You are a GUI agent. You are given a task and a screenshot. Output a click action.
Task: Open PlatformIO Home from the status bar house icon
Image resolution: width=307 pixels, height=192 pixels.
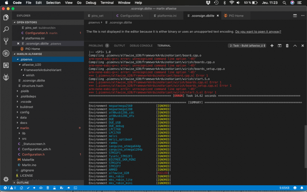[x=22, y=188]
